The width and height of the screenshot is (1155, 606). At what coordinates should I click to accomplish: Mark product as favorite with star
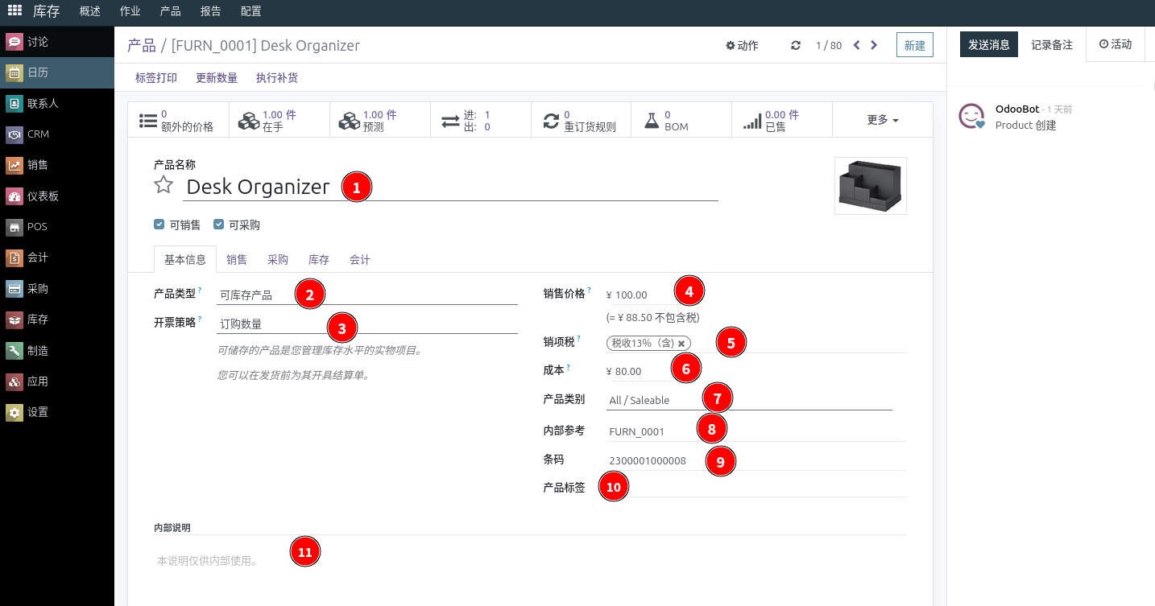pos(164,185)
